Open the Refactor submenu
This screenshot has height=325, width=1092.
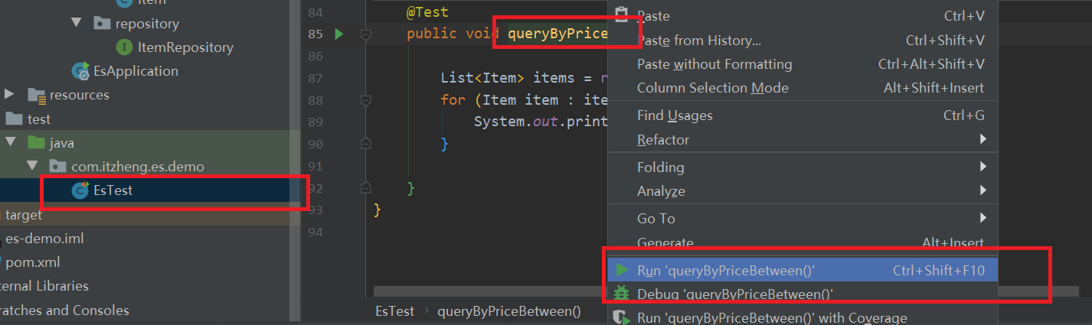803,140
